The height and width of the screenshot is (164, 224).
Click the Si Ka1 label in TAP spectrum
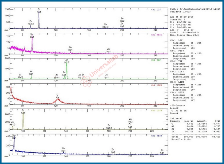pos(20,76)
